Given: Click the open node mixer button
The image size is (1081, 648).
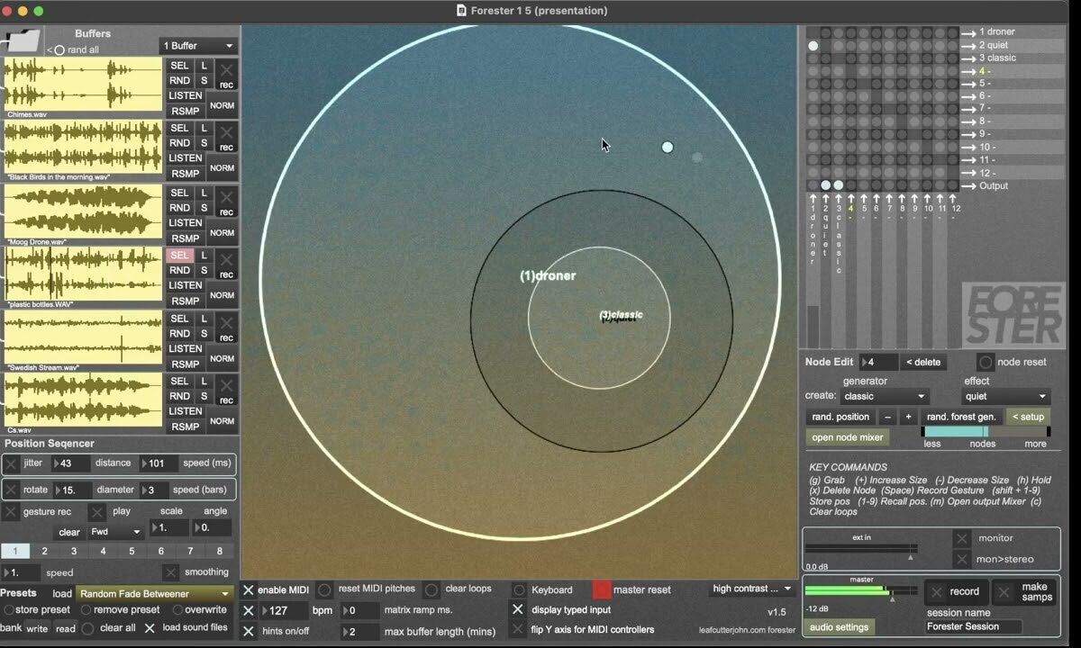Looking at the screenshot, I should [x=847, y=437].
